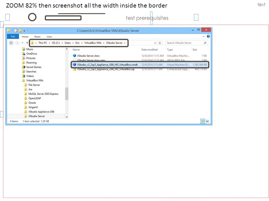This screenshot has width=269, height=201.
Task: Open chevron after OS (C:) breadcrumb
Action: (x=62, y=43)
